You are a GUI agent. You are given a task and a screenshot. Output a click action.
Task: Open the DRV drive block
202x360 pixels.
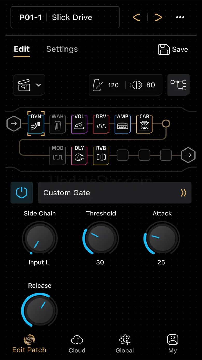[x=101, y=124]
